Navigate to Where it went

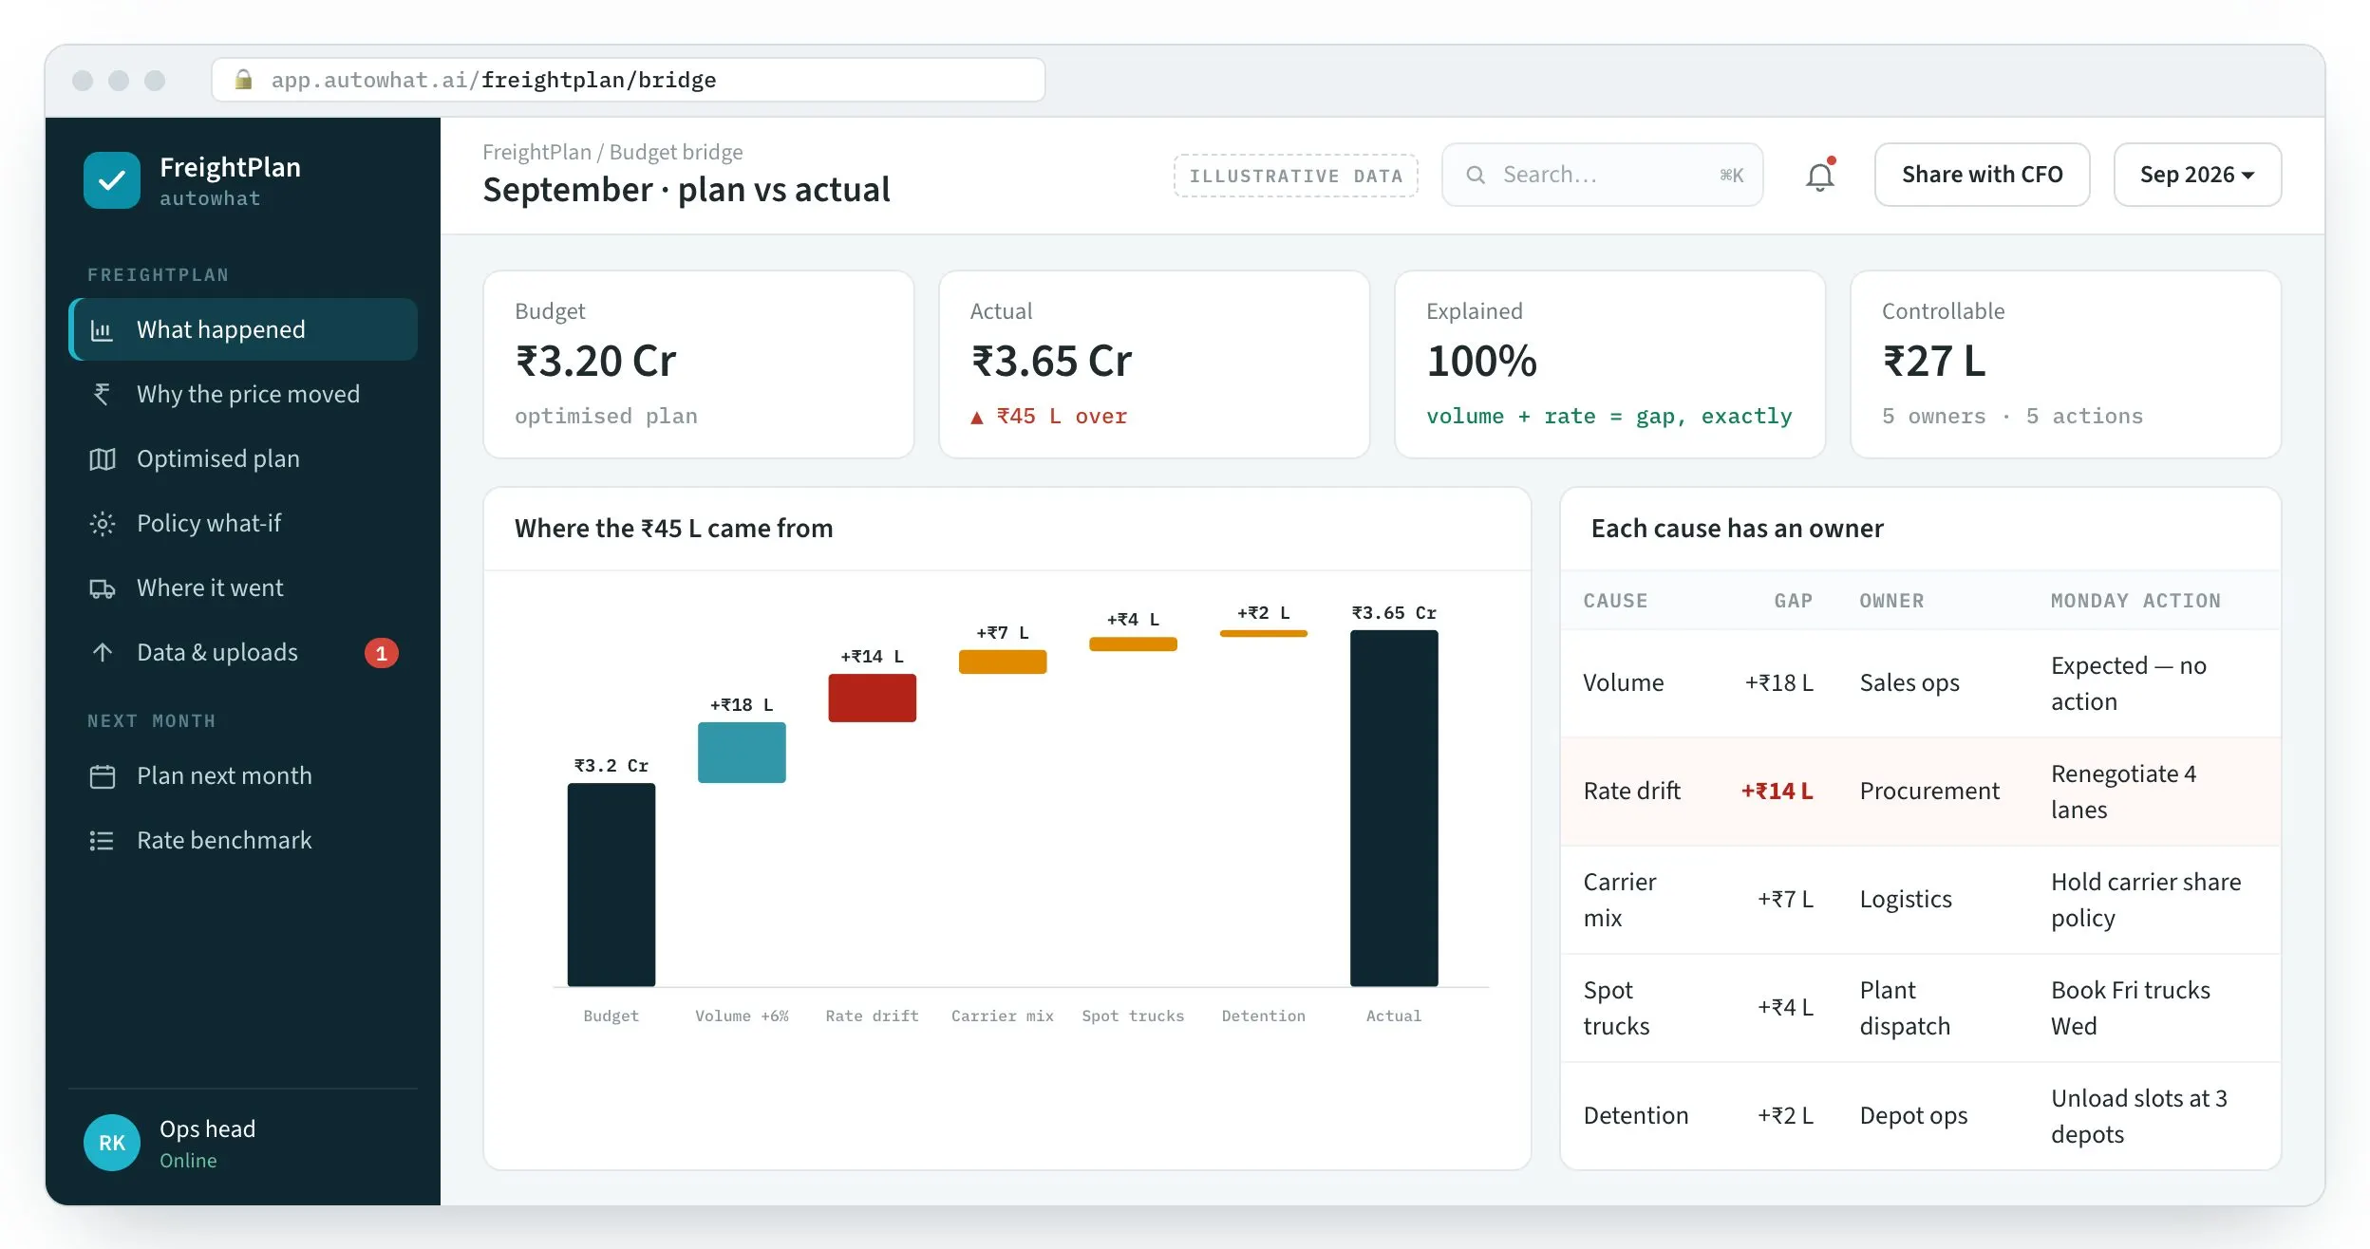pos(243,587)
